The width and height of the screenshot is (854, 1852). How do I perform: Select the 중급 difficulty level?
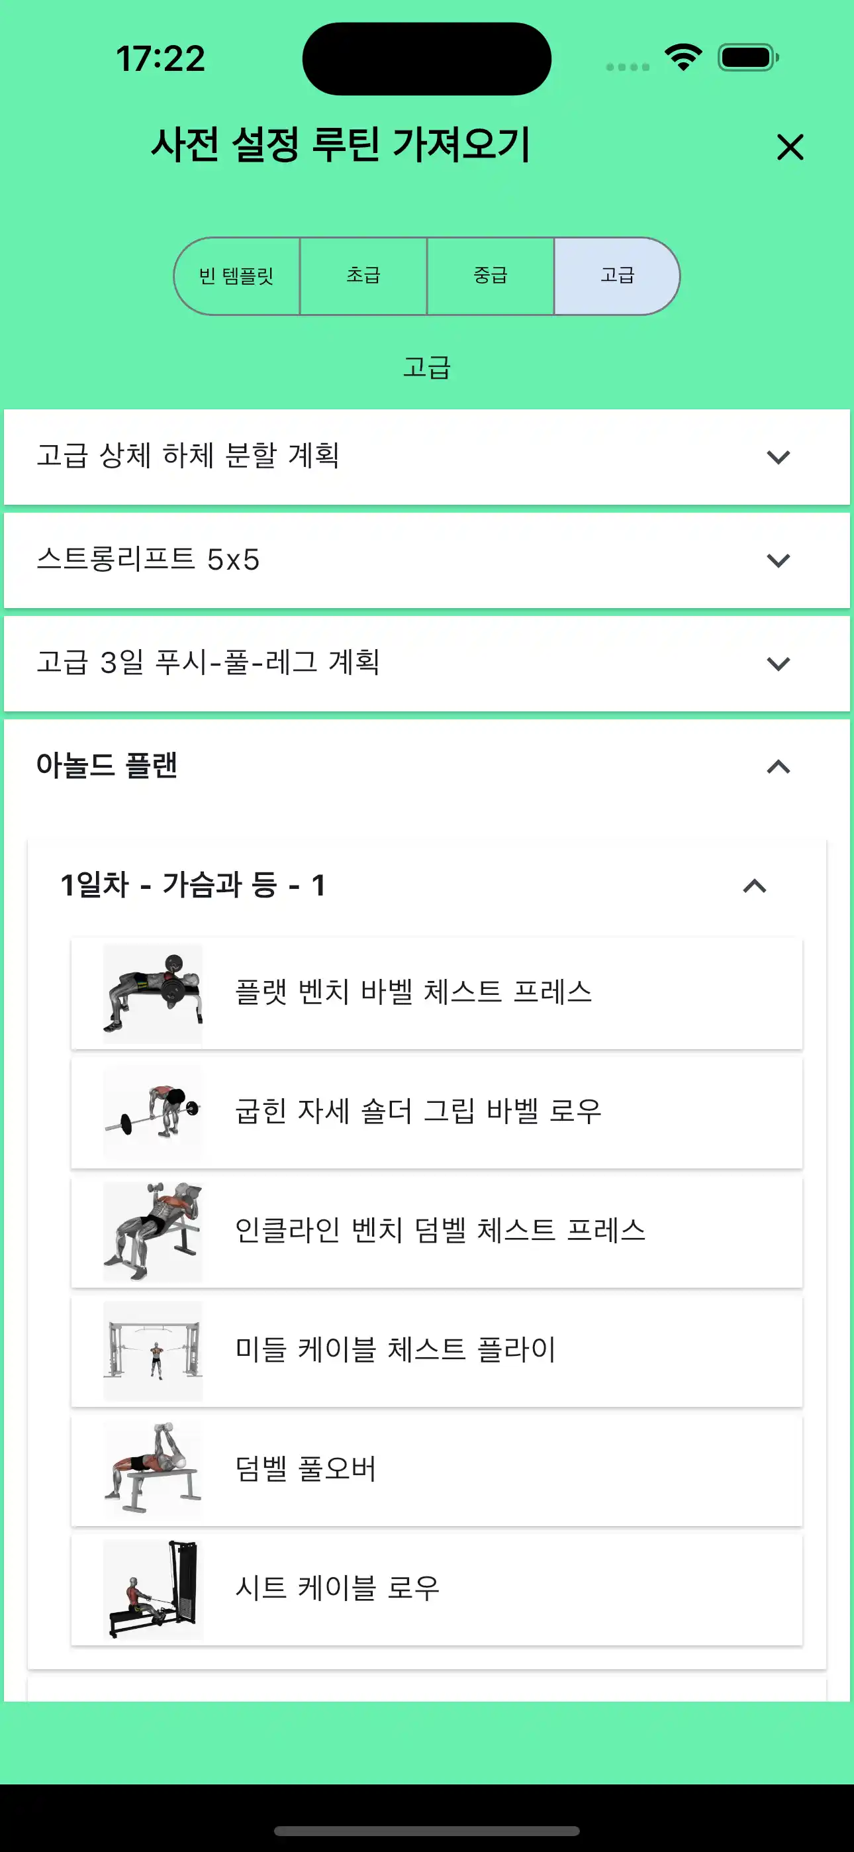tap(492, 276)
